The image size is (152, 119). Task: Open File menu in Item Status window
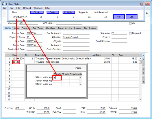click(12, 8)
